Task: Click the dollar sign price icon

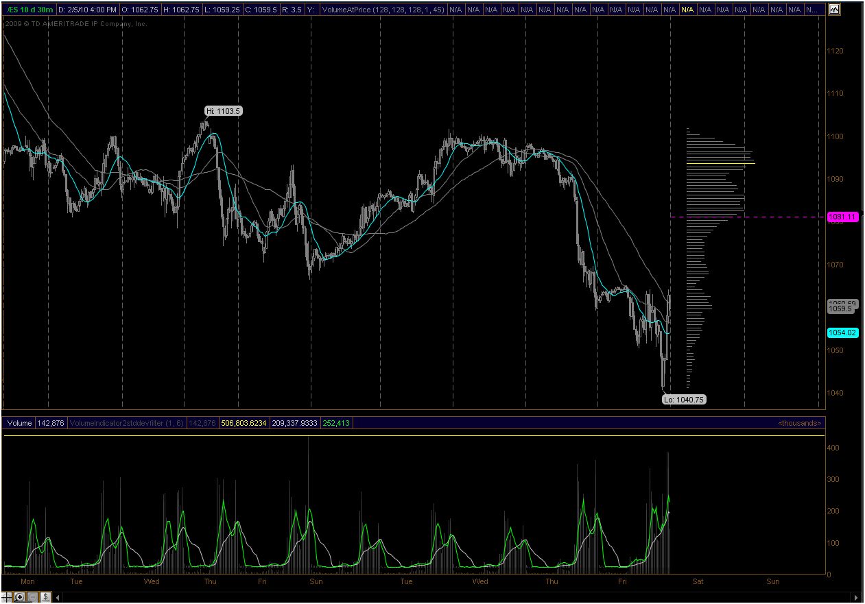Action: (x=45, y=597)
